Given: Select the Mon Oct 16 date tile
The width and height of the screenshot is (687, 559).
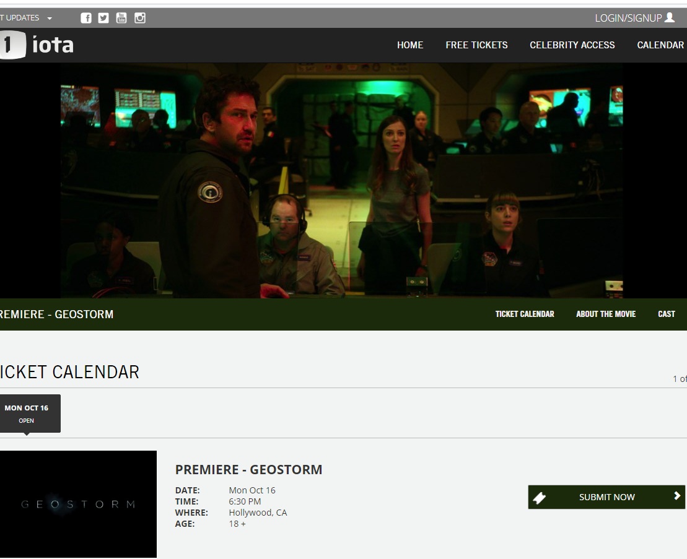Looking at the screenshot, I should point(27,414).
